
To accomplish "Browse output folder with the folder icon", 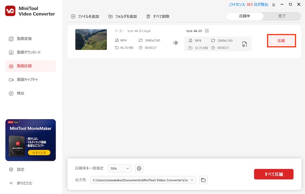I will (204, 180).
